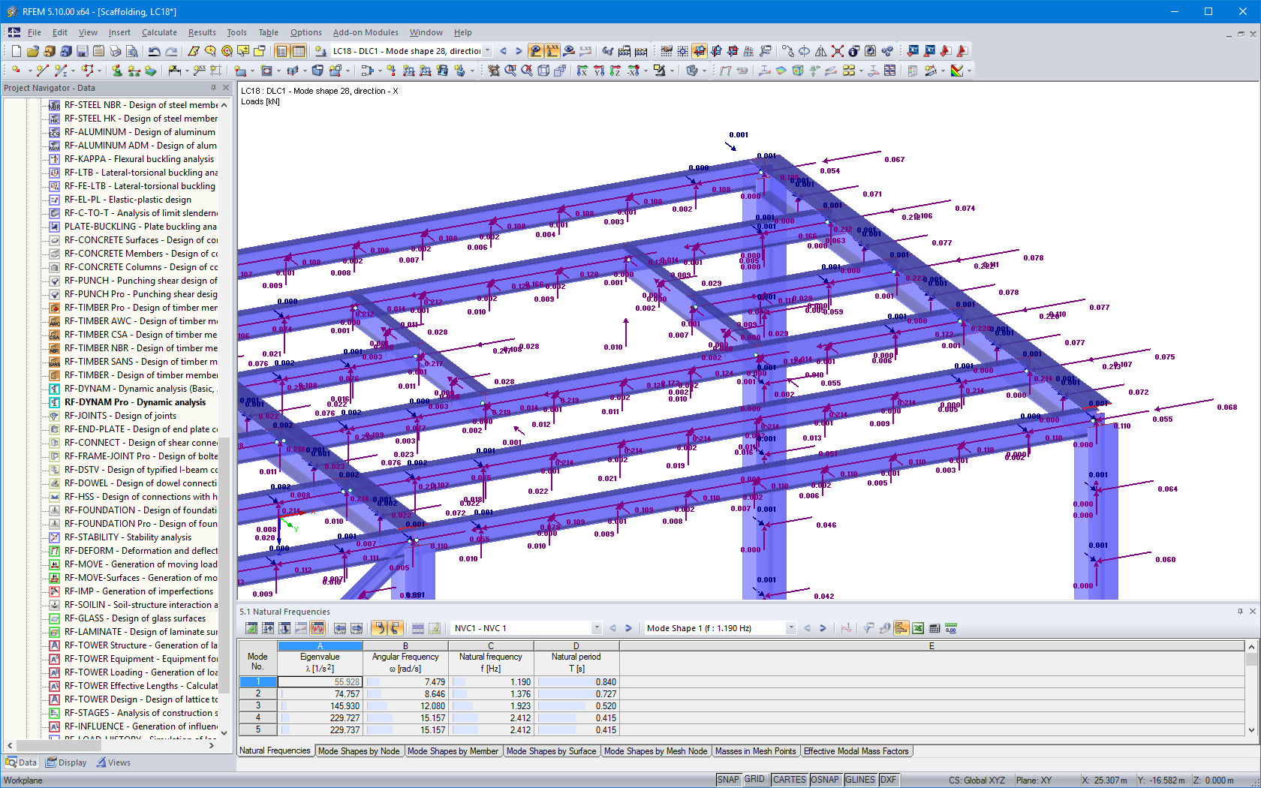This screenshot has height=788, width=1261.
Task: Click the Open file folder icon
Action: click(x=32, y=51)
